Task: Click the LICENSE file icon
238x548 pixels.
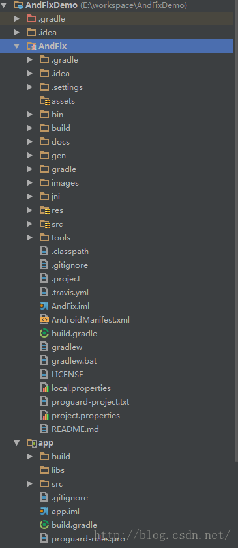Action: coord(44,374)
